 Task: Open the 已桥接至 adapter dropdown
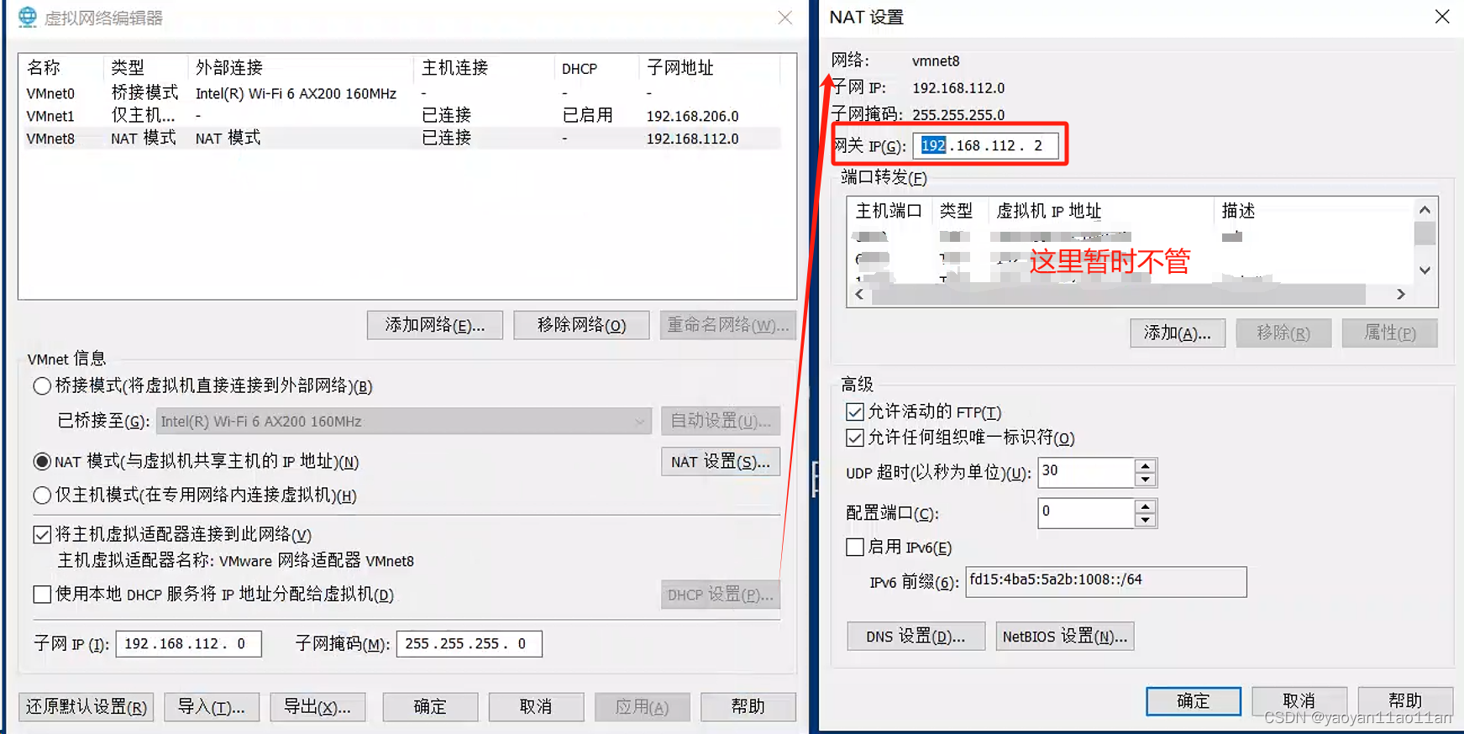pyautogui.click(x=404, y=422)
